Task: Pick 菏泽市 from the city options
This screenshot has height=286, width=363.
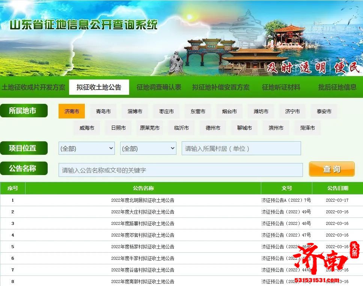Action: 307,127
